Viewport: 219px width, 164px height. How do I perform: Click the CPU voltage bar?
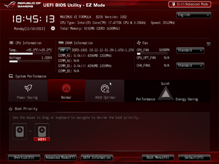click(30, 61)
